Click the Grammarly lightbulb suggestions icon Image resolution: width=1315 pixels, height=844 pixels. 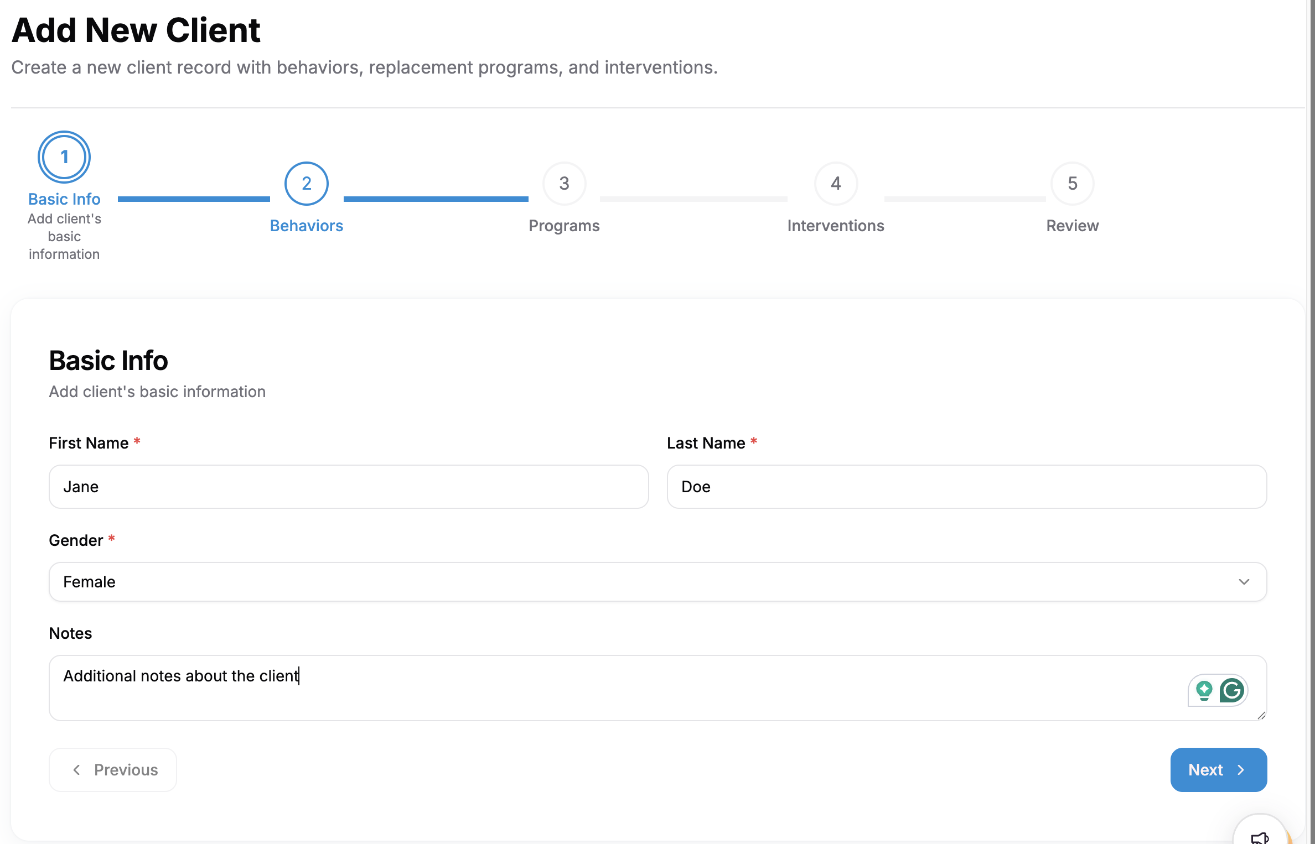click(x=1204, y=690)
